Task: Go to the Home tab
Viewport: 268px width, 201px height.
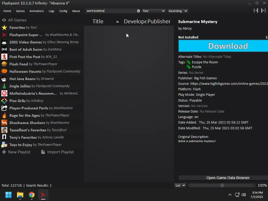Action: click(7, 11)
